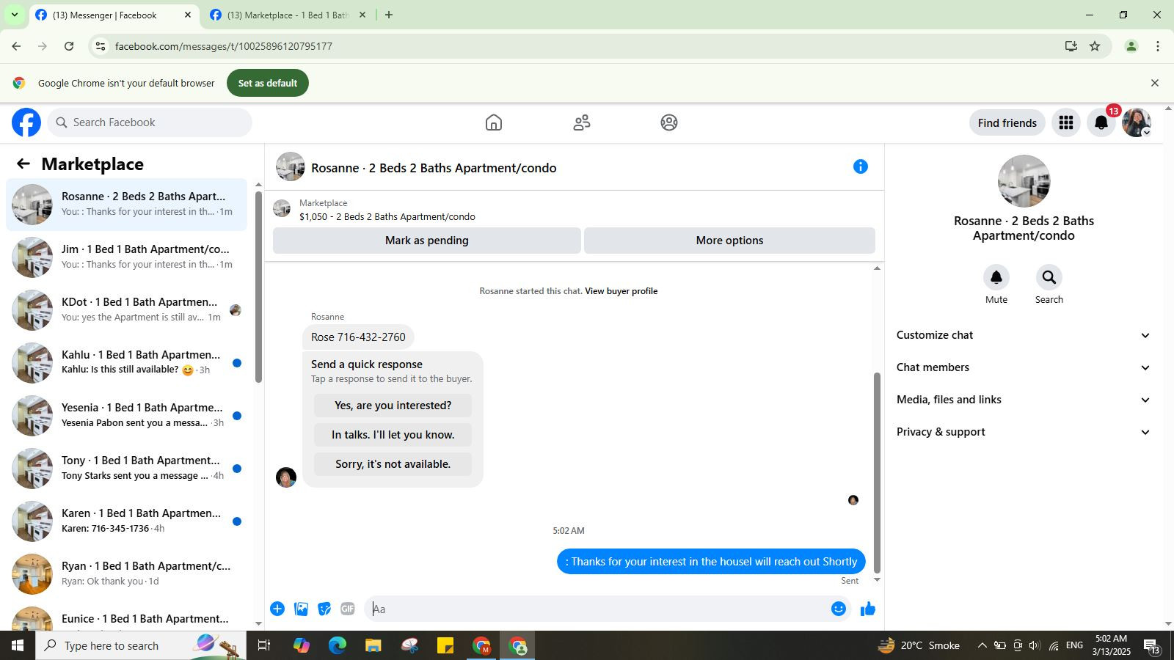Focus the Search Facebook field
1174x660 pixels.
(x=150, y=122)
